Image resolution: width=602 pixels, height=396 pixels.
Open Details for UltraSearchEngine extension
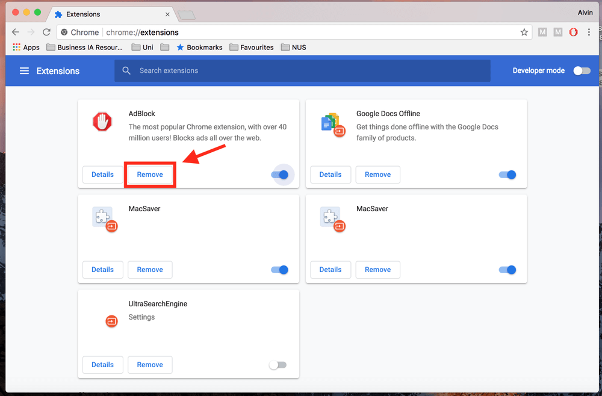pos(102,365)
